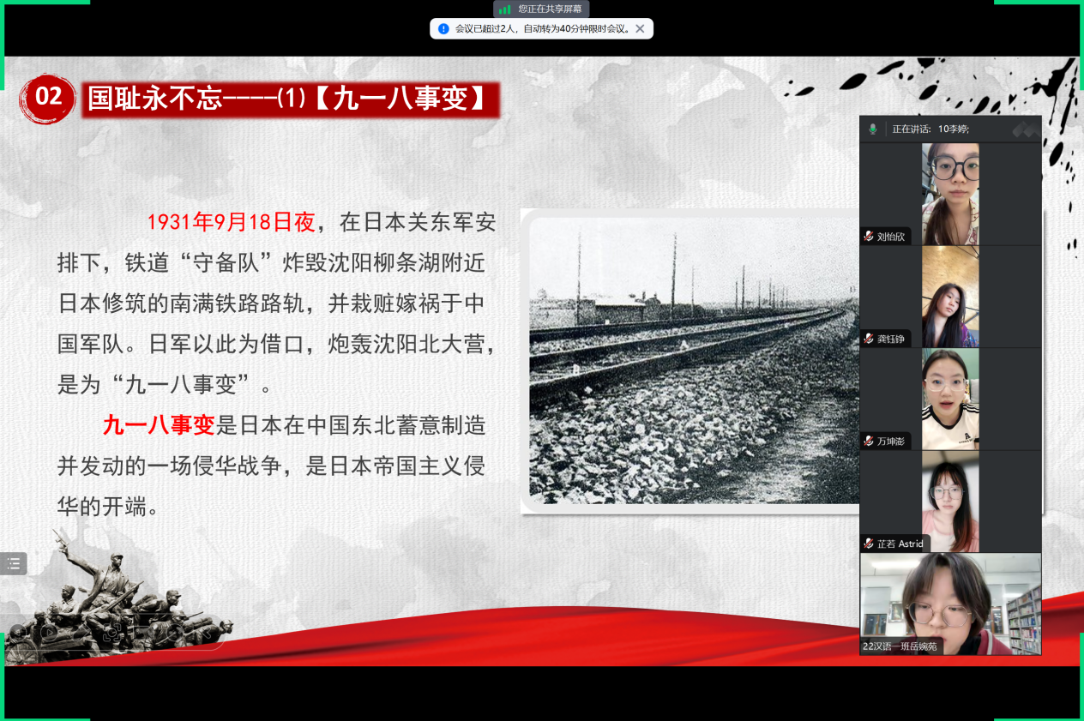The image size is (1084, 721).
Task: Click the blue info icon in notification
Action: 443,28
